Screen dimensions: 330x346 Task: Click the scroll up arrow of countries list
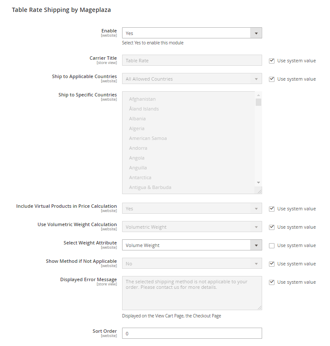coord(258,95)
